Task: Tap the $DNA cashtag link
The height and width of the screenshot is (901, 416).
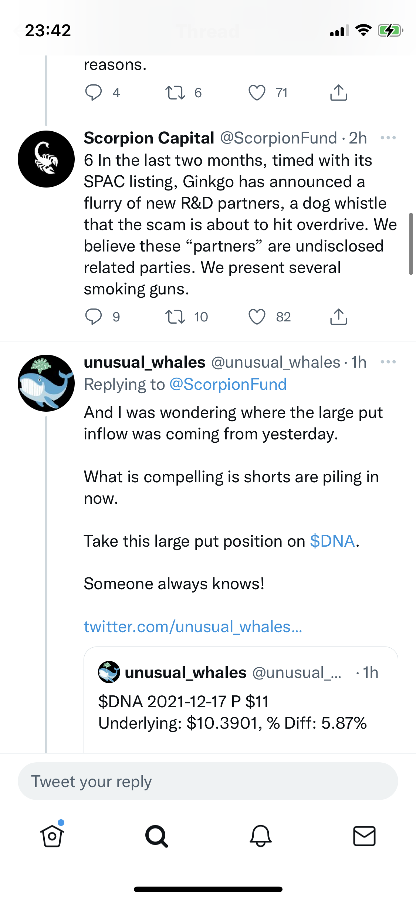Action: [x=332, y=541]
